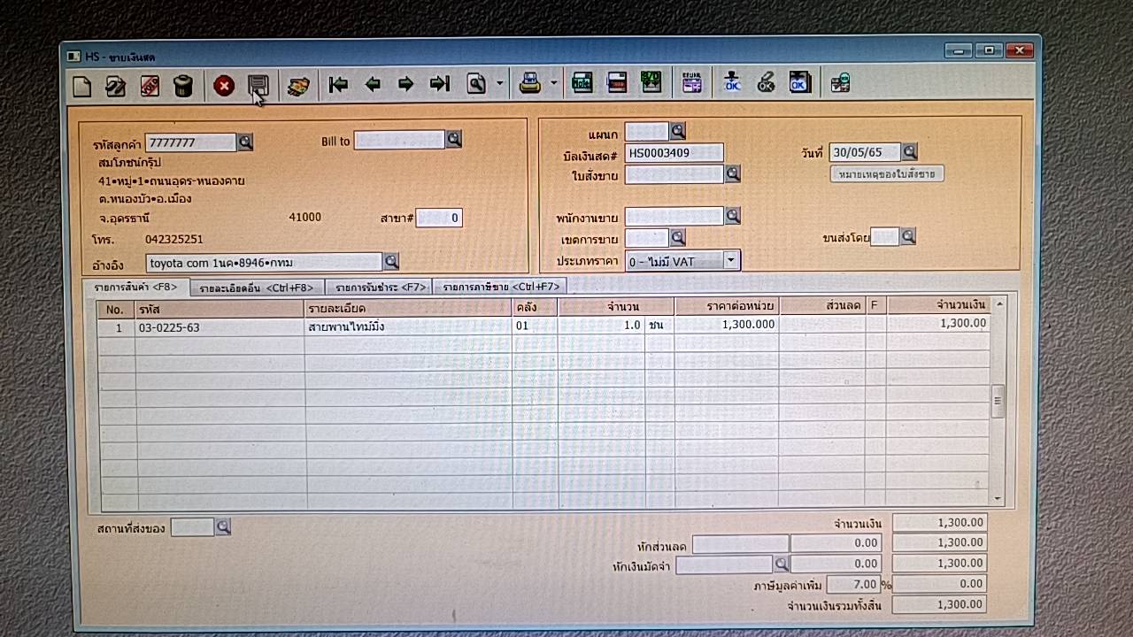Viewport: 1133px width, 637px height.
Task: Open the ขนส่งโดย lookup magnifier
Action: tap(907, 236)
